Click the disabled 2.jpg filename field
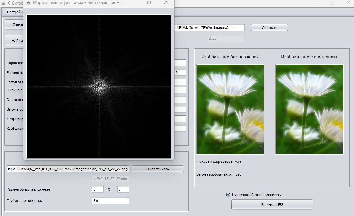The height and width of the screenshot is (216, 354). pos(226,38)
